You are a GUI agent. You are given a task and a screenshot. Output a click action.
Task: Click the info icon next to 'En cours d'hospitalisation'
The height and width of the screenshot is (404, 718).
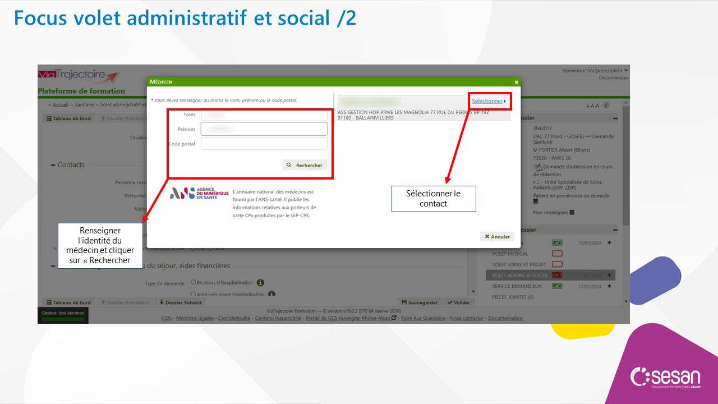(260, 283)
